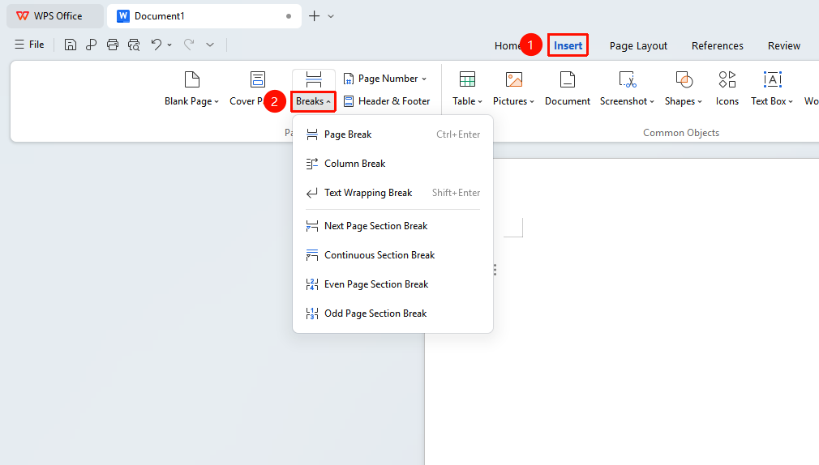Screen dimensions: 819x465
Task: Switch to the Review tab
Action: click(x=783, y=46)
